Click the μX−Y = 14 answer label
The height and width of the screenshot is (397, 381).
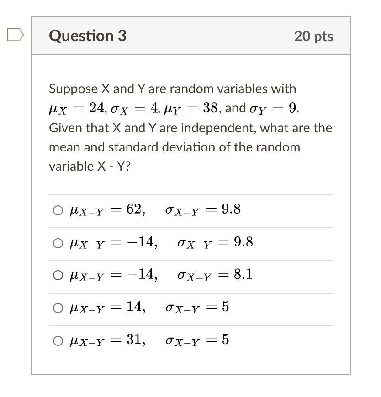pyautogui.click(x=108, y=308)
